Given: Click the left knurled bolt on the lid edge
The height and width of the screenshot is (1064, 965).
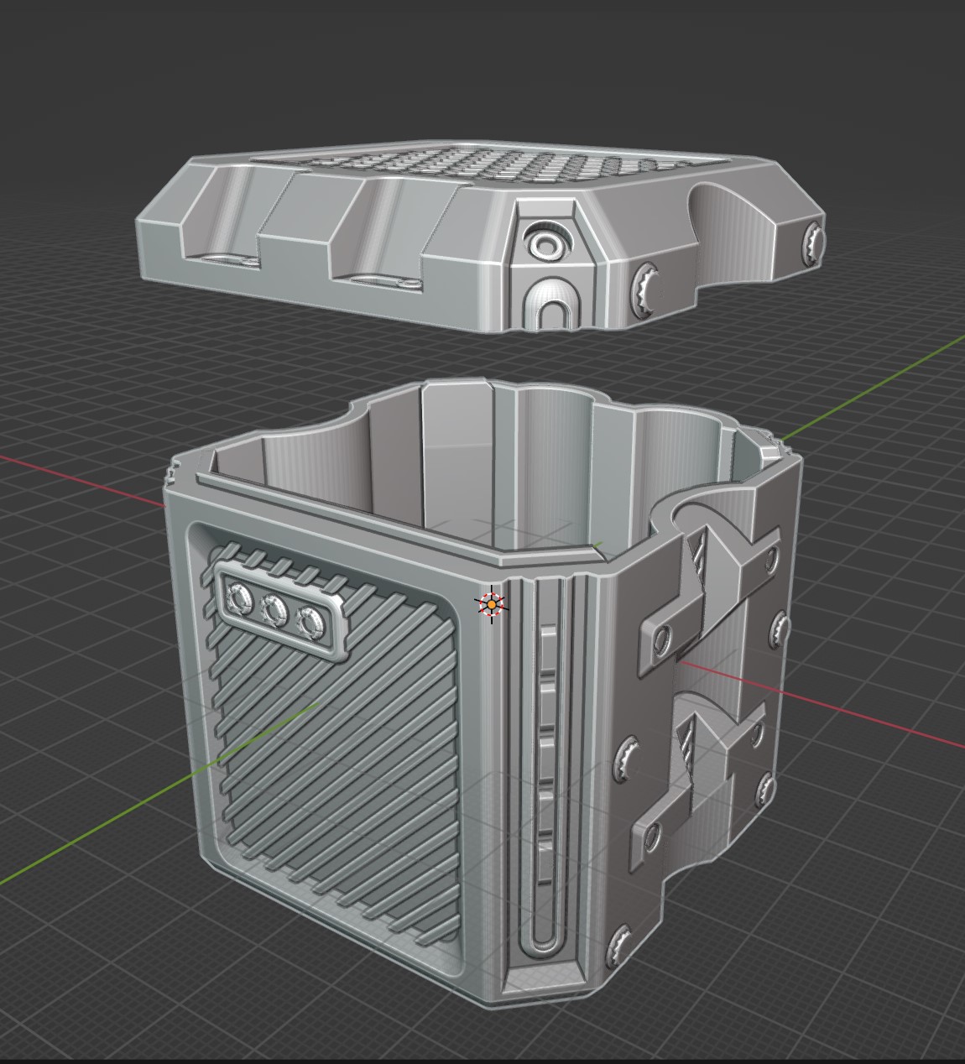Looking at the screenshot, I should (644, 287).
